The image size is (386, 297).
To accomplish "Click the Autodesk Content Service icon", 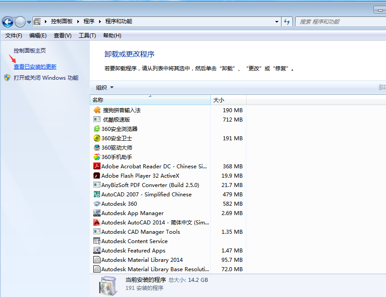I will point(97,241).
